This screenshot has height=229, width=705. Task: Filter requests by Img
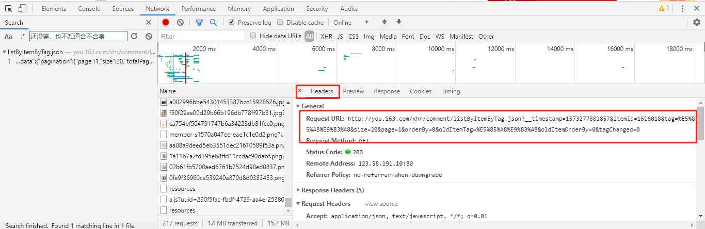(369, 36)
